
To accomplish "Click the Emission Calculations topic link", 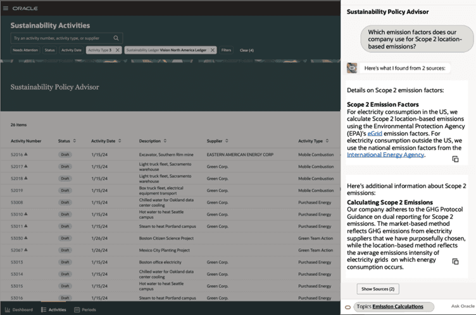I will (x=398, y=307).
